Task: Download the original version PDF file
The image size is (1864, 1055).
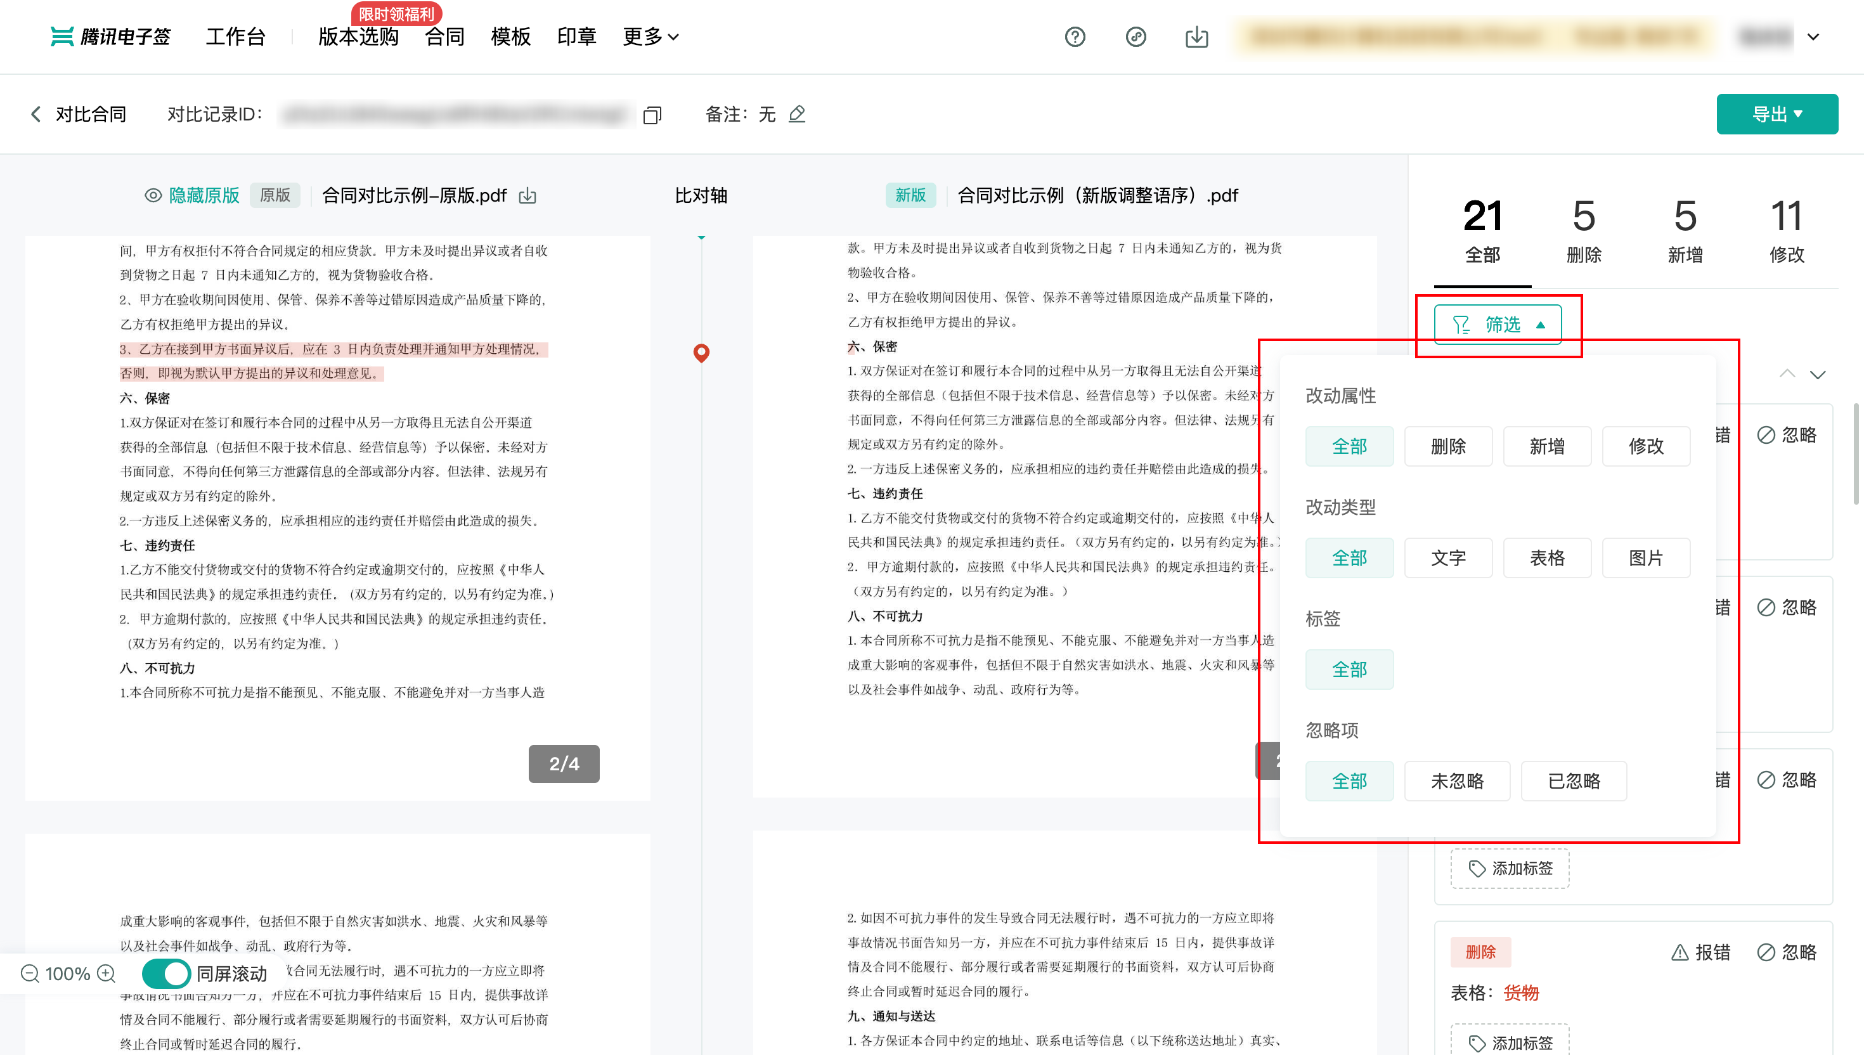Action: point(527,196)
